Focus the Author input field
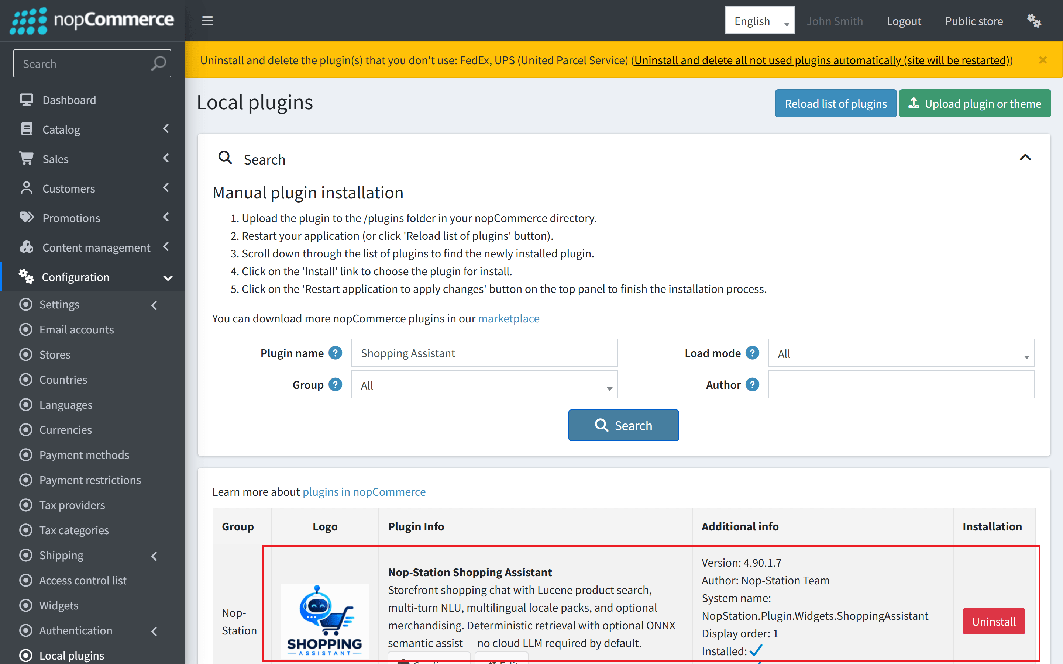The image size is (1063, 664). [x=901, y=385]
